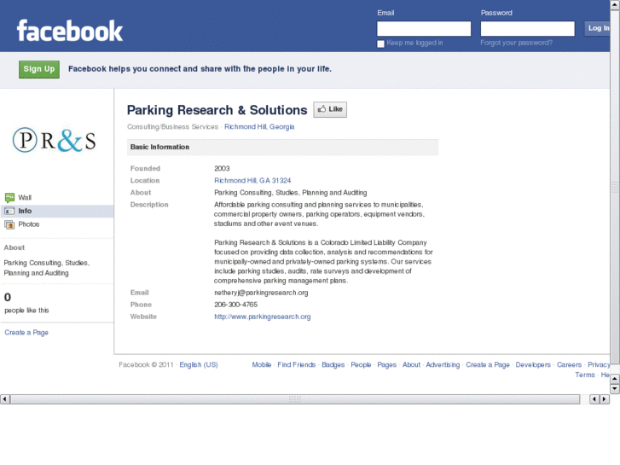The image size is (620, 465).
Task: Click the Photos icon in sidebar
Action: [9, 224]
